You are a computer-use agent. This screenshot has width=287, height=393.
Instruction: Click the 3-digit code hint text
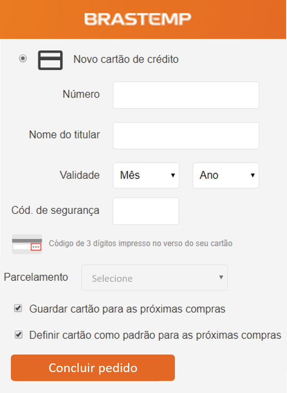tap(141, 243)
